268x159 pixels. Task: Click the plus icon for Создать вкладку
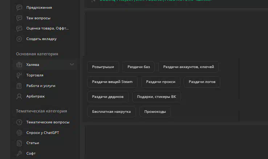tap(19, 39)
